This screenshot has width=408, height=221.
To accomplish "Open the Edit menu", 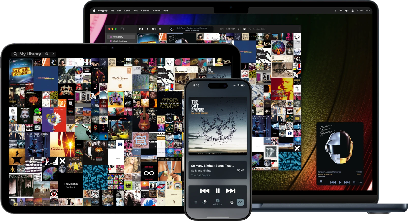I will 119,11.
